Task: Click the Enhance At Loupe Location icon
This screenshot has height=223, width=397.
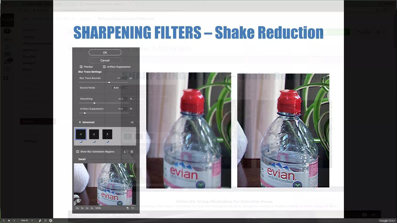Action: (78, 201)
